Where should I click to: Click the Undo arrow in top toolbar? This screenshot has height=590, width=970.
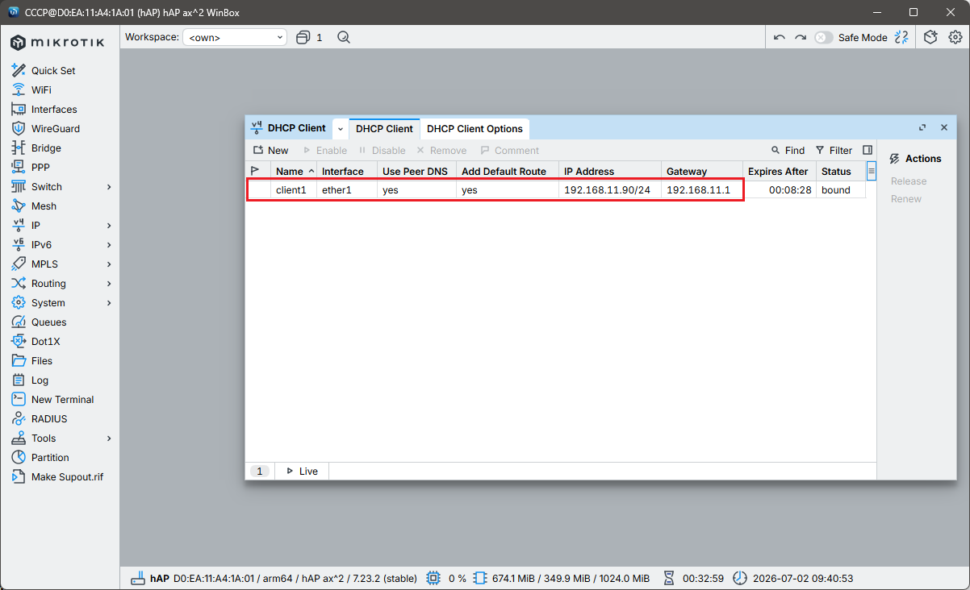click(779, 37)
